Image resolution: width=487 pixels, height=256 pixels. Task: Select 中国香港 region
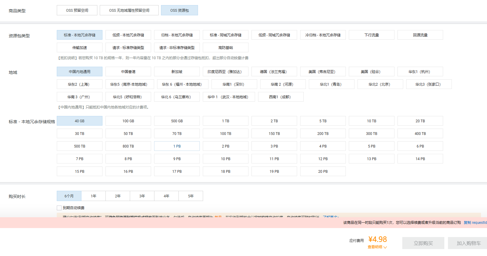[x=128, y=72]
